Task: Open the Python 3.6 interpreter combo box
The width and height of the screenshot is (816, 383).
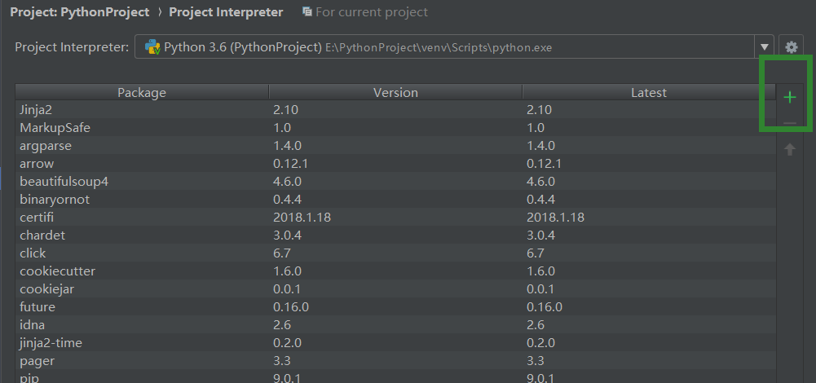Action: pyautogui.click(x=454, y=46)
